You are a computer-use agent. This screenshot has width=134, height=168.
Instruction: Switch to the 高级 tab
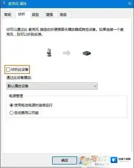(63, 15)
